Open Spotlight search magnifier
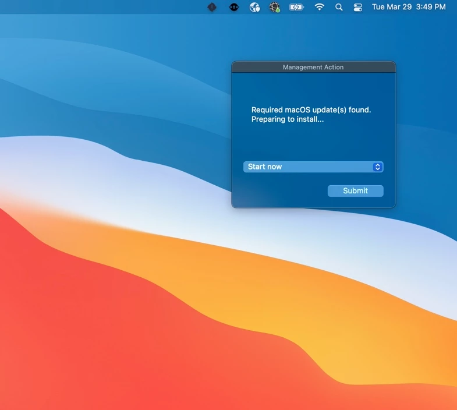Screen dimensions: 457x410 [x=339, y=7]
